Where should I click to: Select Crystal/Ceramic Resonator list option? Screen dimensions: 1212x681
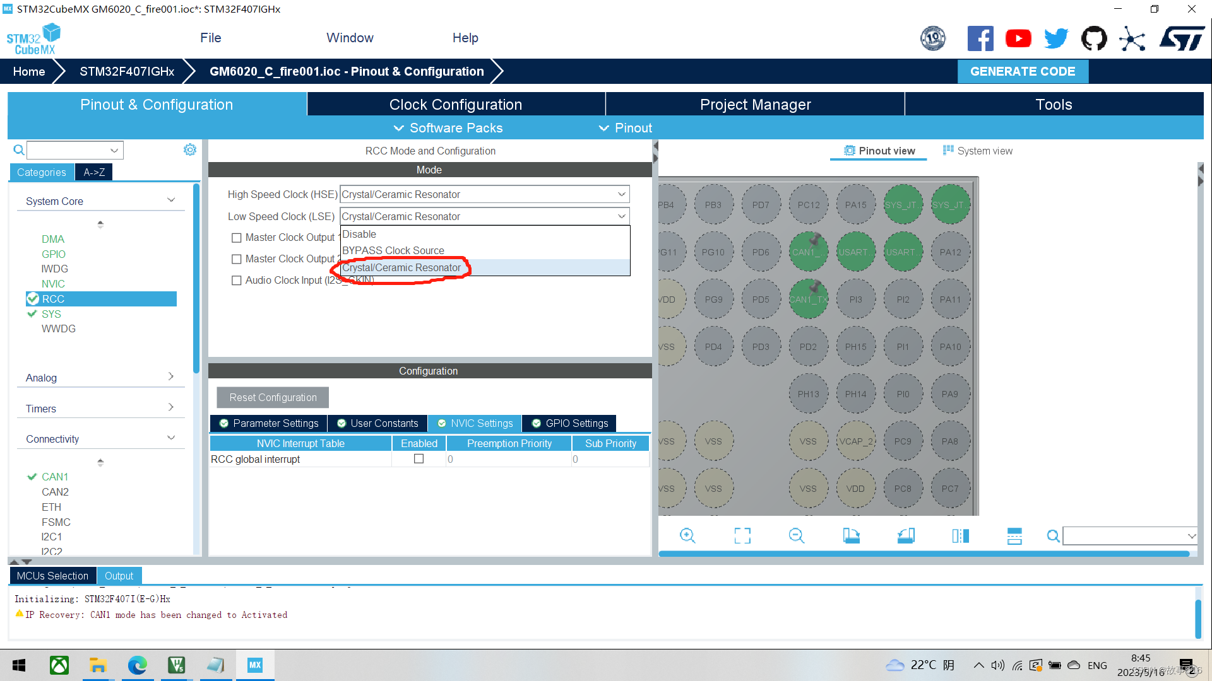(x=485, y=268)
